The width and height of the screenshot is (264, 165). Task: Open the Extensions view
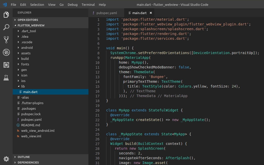6,65
